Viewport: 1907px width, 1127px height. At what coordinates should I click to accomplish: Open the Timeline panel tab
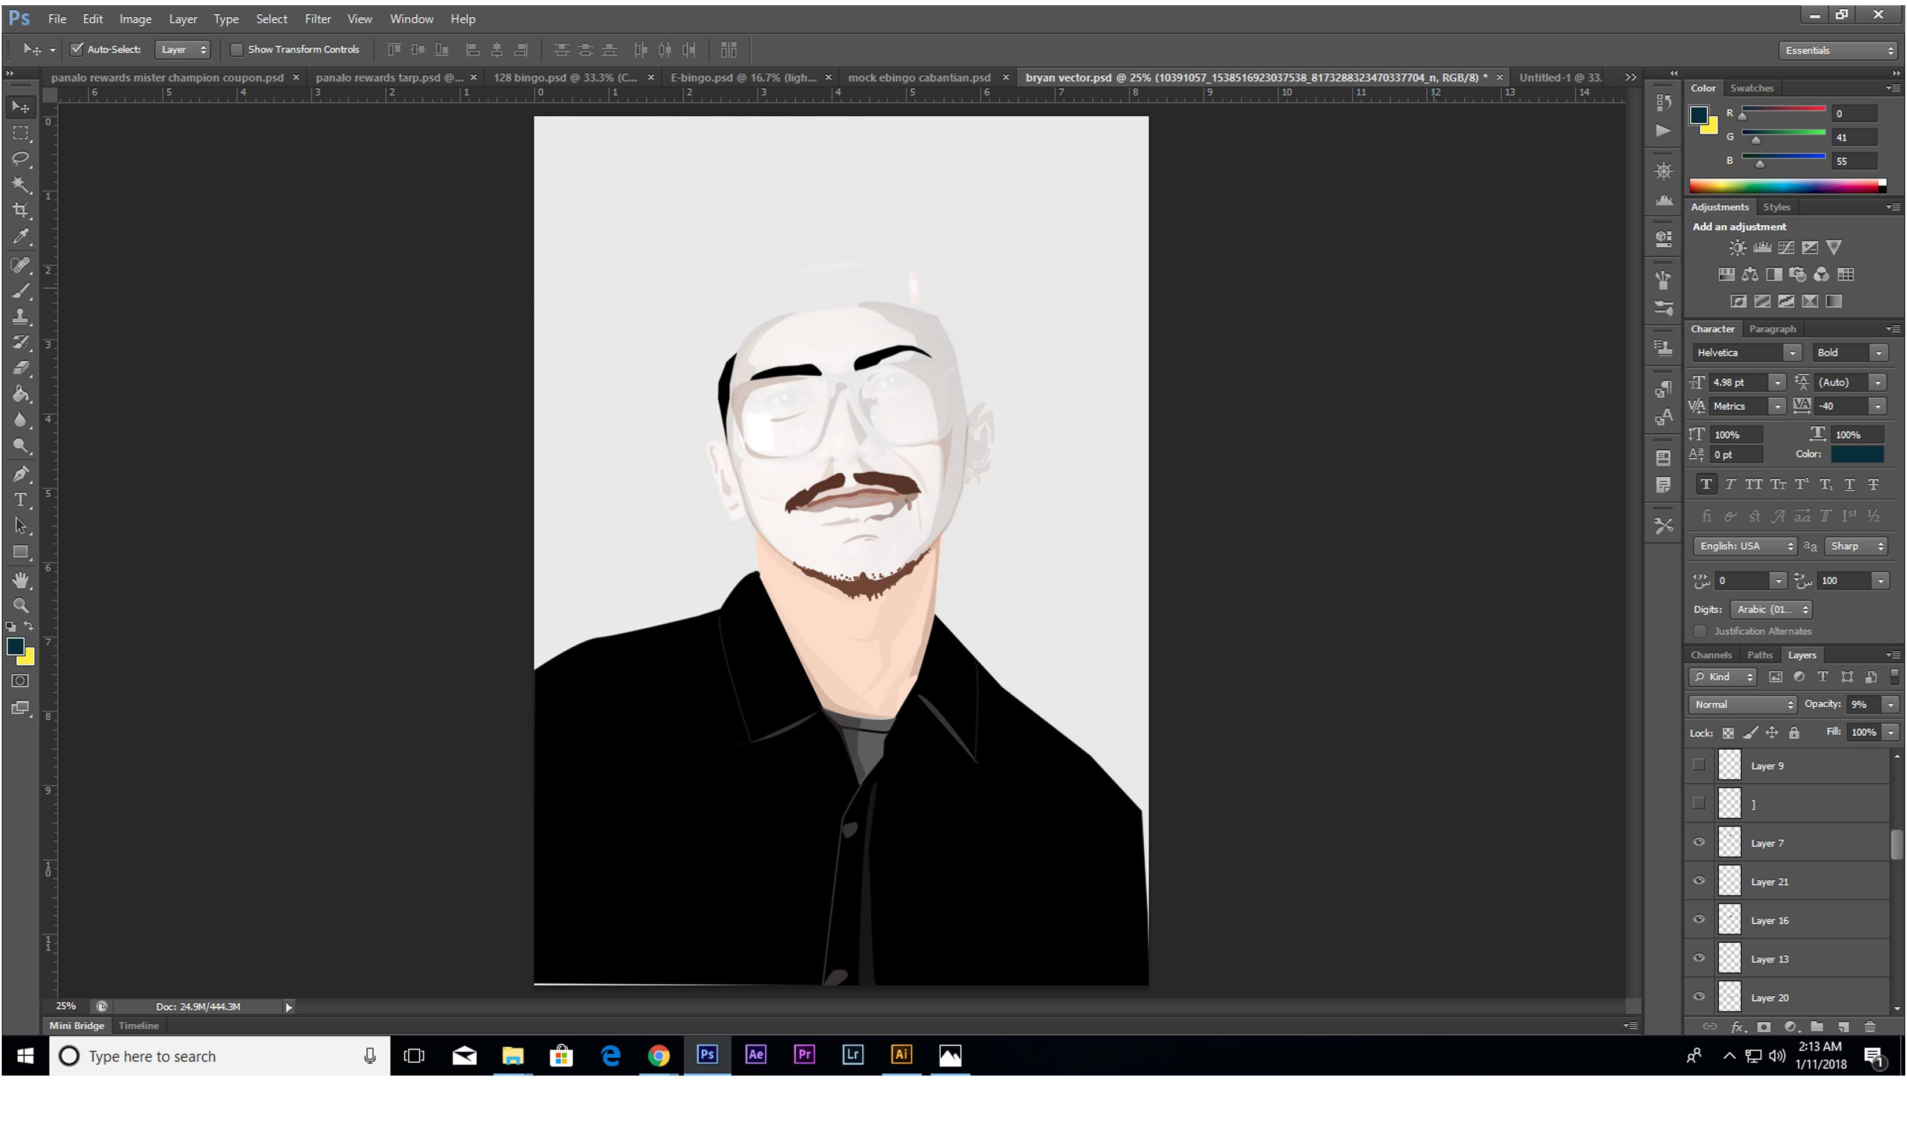(x=138, y=1025)
